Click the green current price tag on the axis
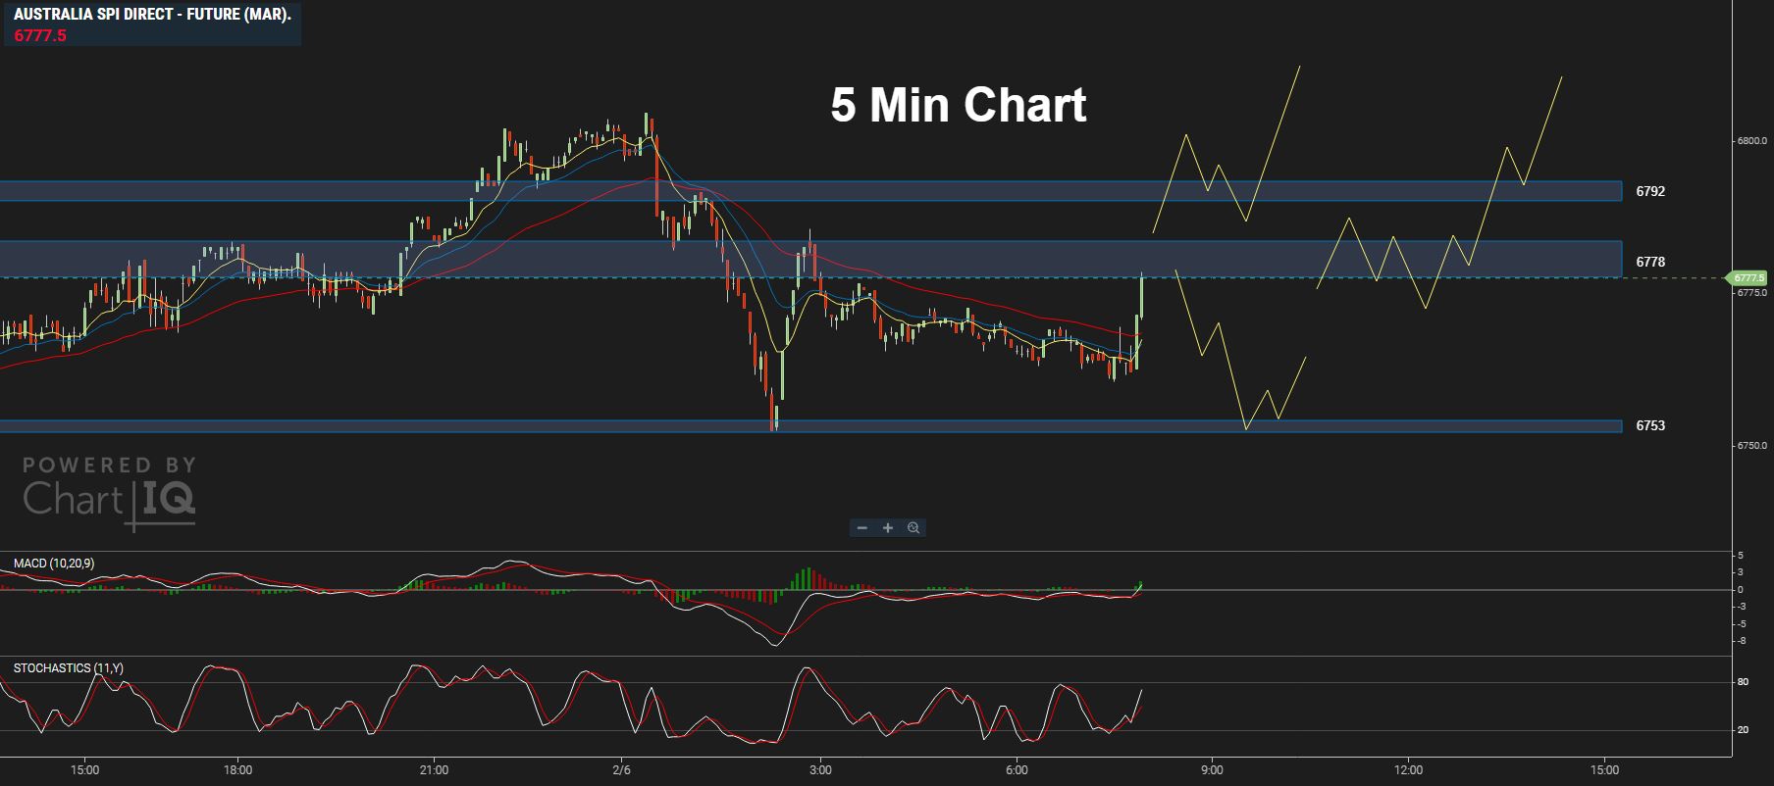 tap(1747, 278)
